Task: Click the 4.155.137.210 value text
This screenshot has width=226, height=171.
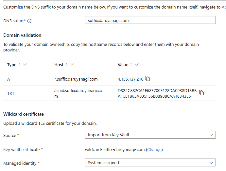Action: (130, 79)
